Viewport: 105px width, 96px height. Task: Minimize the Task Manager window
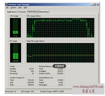point(92,4)
